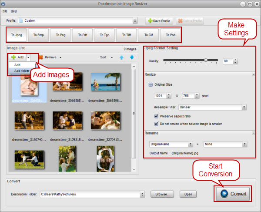Start conversion with the Convert button

point(233,194)
